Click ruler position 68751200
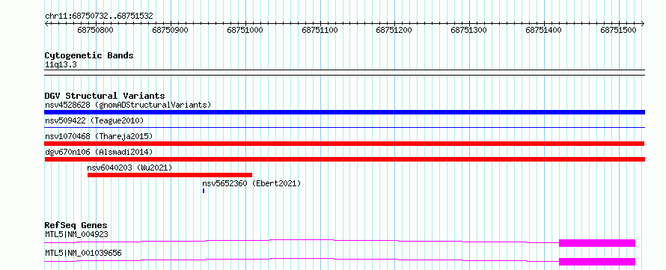 (x=394, y=31)
